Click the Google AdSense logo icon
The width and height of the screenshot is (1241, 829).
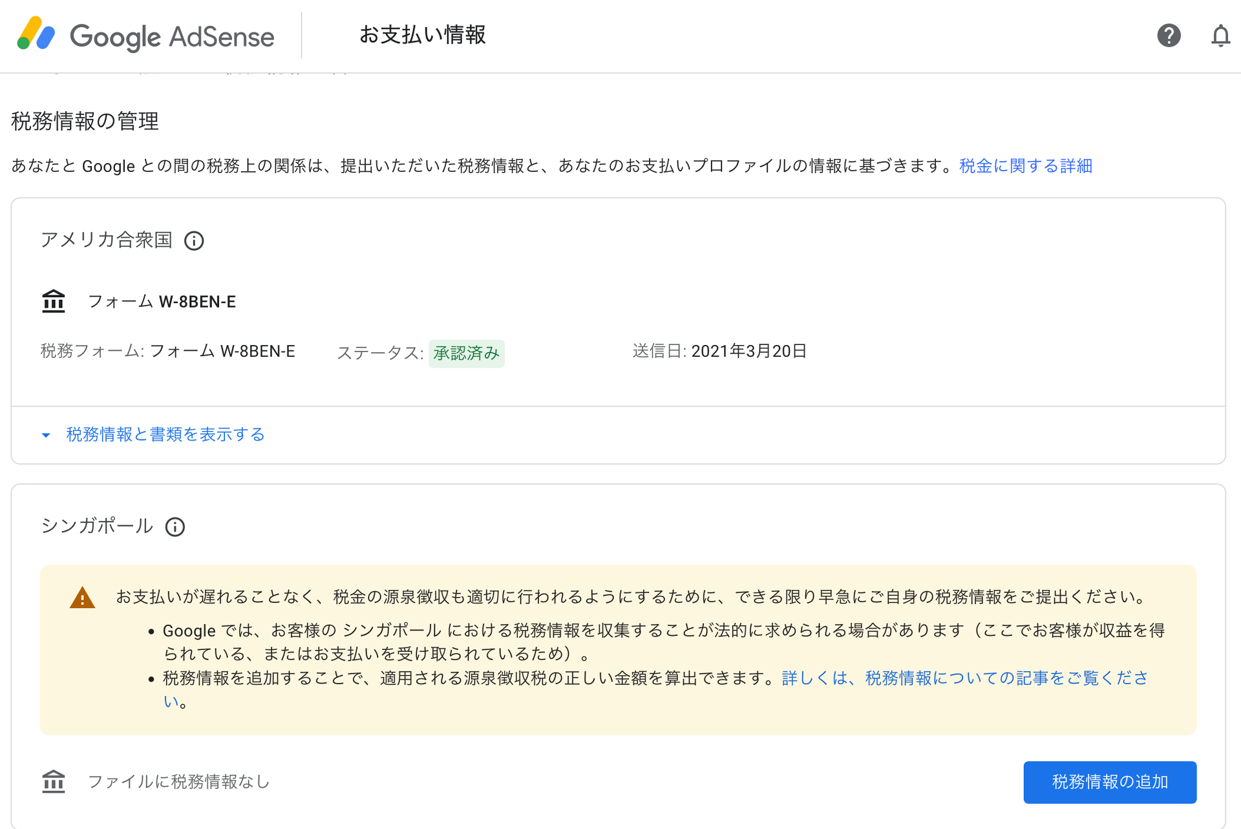36,34
